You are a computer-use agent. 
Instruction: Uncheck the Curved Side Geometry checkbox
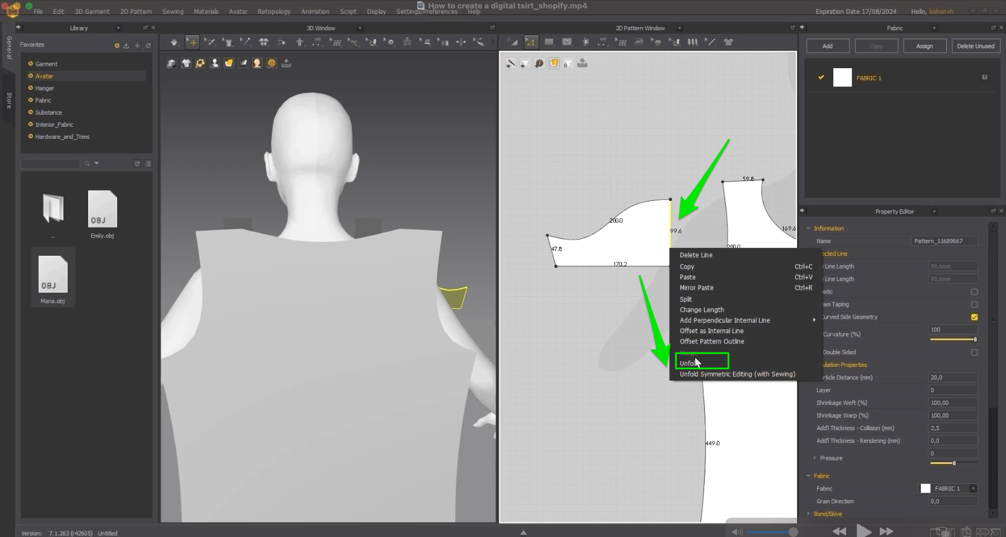(x=974, y=317)
